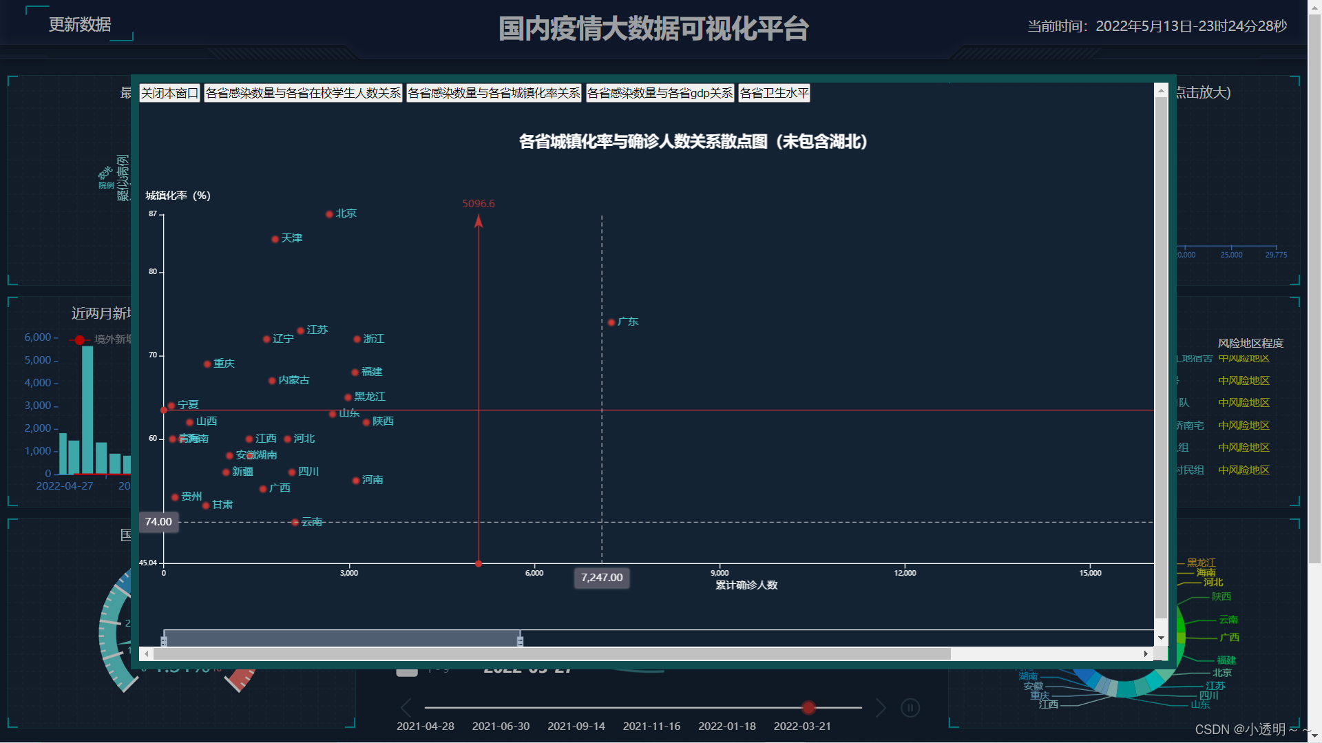
Task: Click popup scrollbar down arrow
Action: [1161, 638]
